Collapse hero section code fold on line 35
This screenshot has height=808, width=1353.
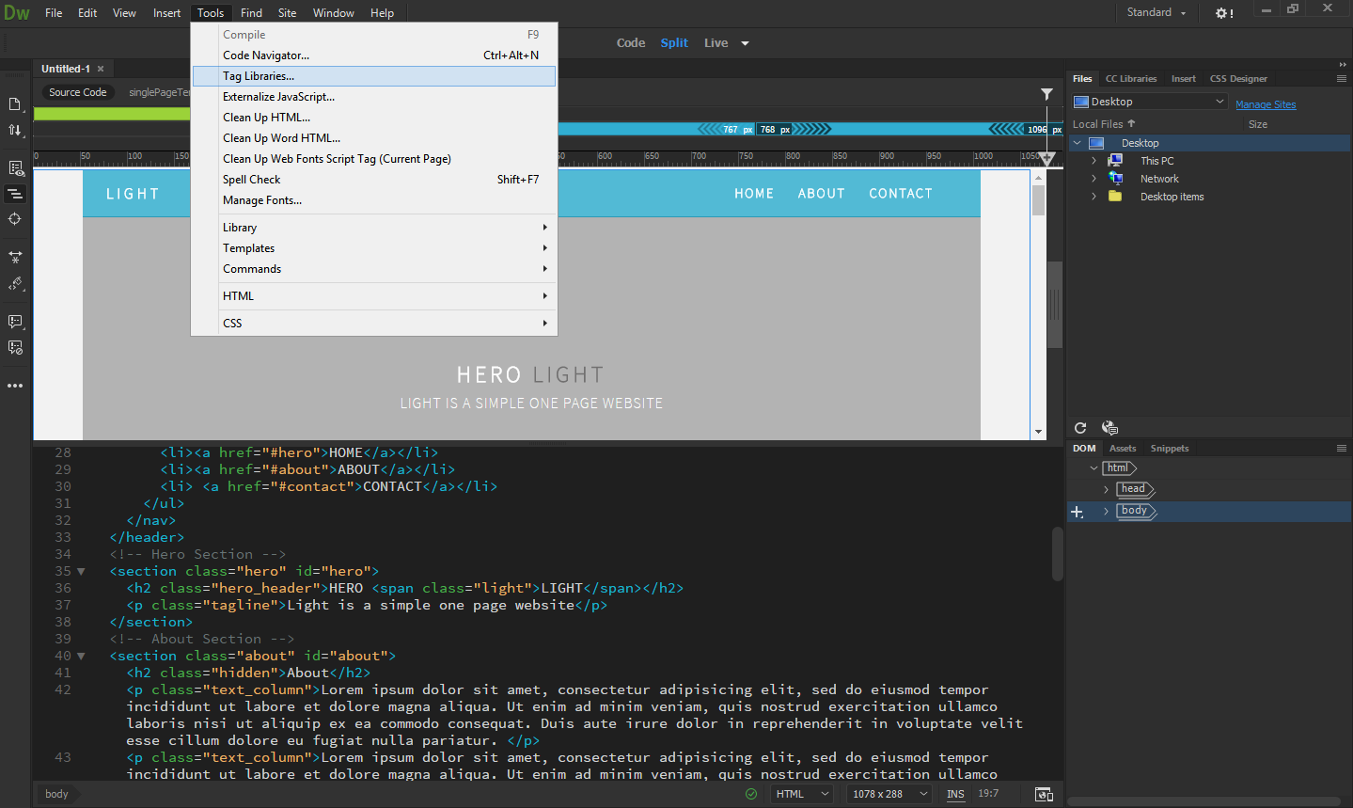81,571
